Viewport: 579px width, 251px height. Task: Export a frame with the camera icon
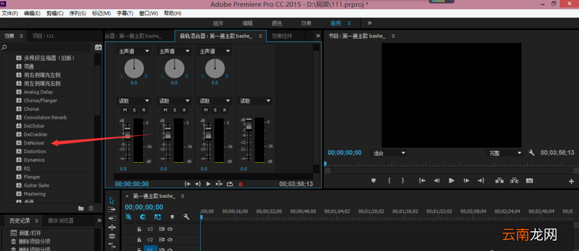point(530,180)
